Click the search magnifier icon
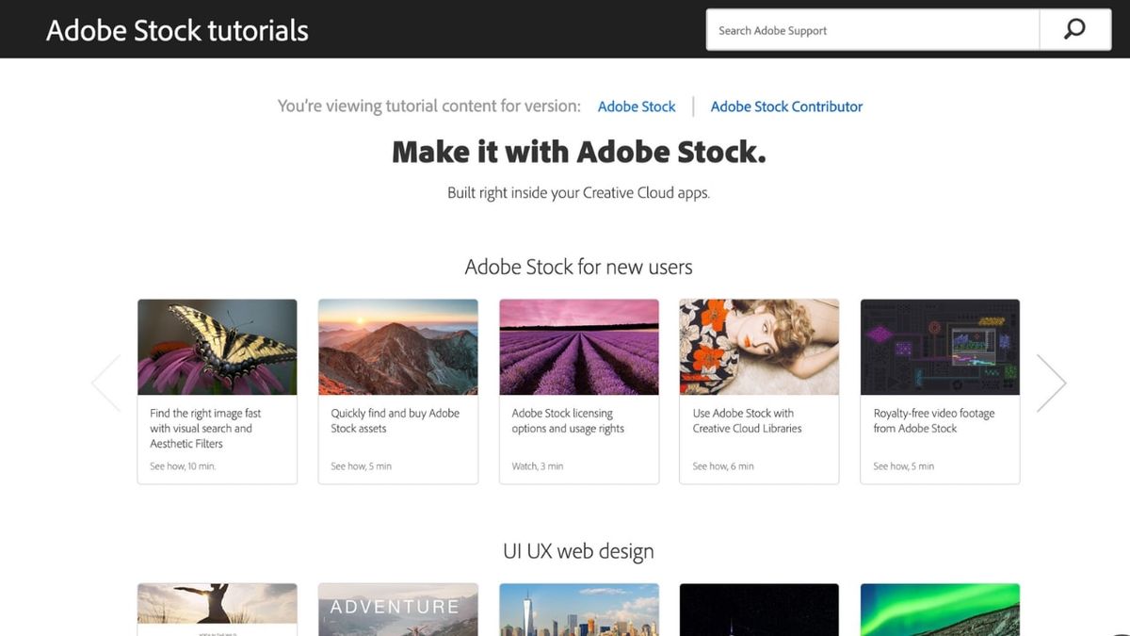The width and height of the screenshot is (1130, 636). 1074,29
